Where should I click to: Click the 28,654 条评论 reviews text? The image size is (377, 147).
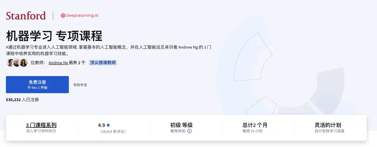click(113, 131)
